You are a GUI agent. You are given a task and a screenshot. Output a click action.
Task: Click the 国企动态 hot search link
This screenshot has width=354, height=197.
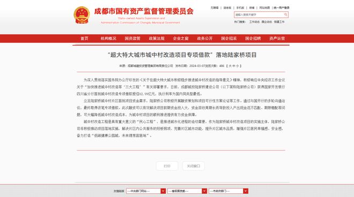pos(267,22)
